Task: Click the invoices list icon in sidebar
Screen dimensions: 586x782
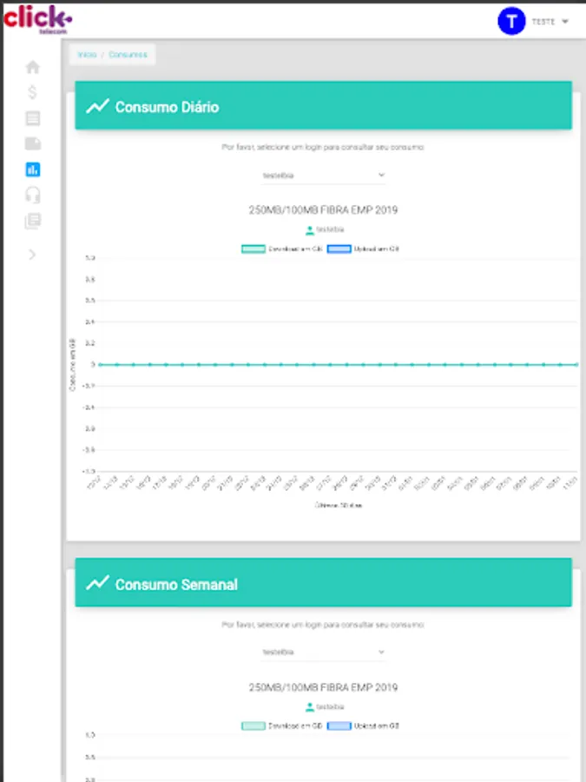Action: 32,117
